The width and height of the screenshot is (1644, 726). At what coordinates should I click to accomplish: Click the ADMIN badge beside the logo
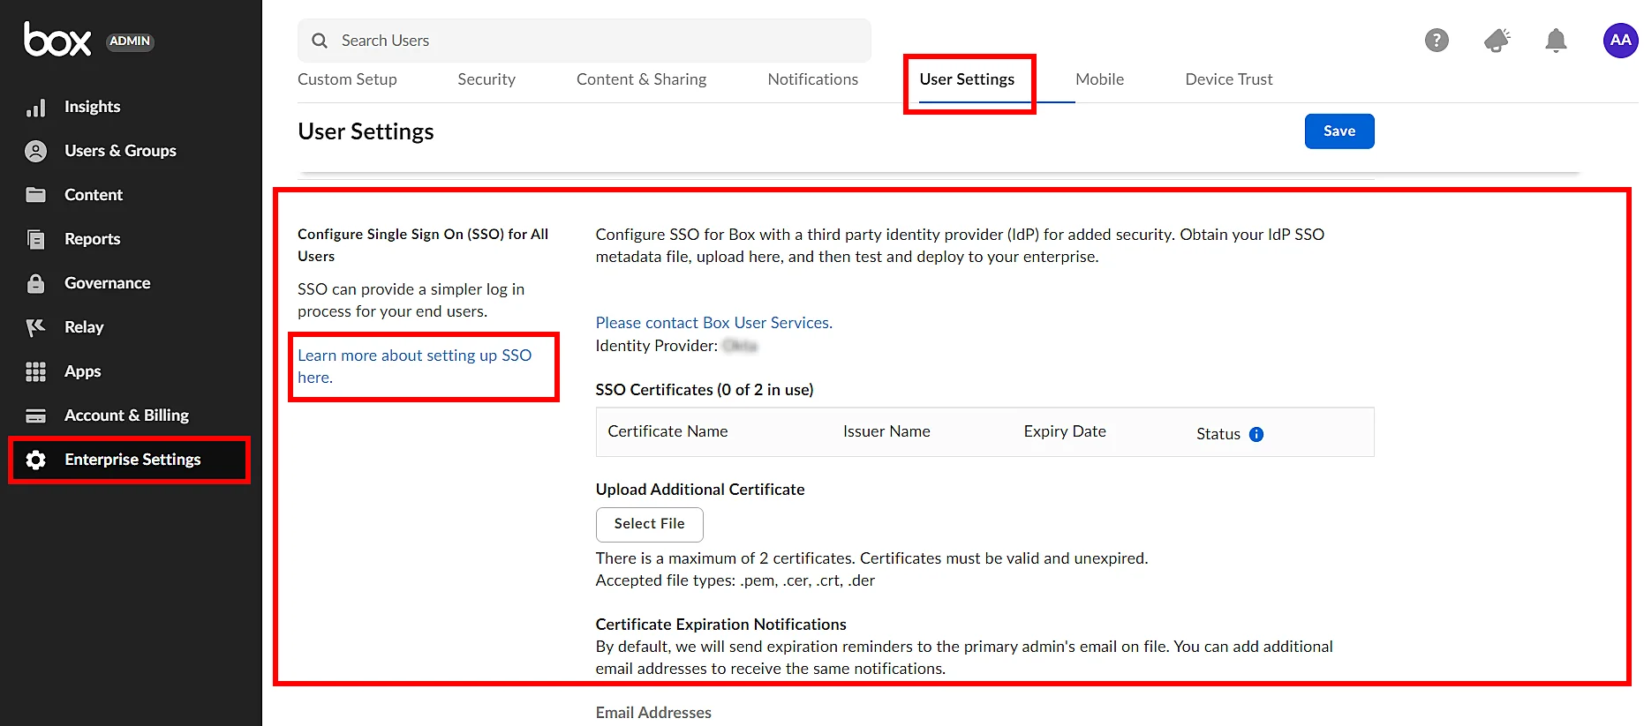coord(130,41)
